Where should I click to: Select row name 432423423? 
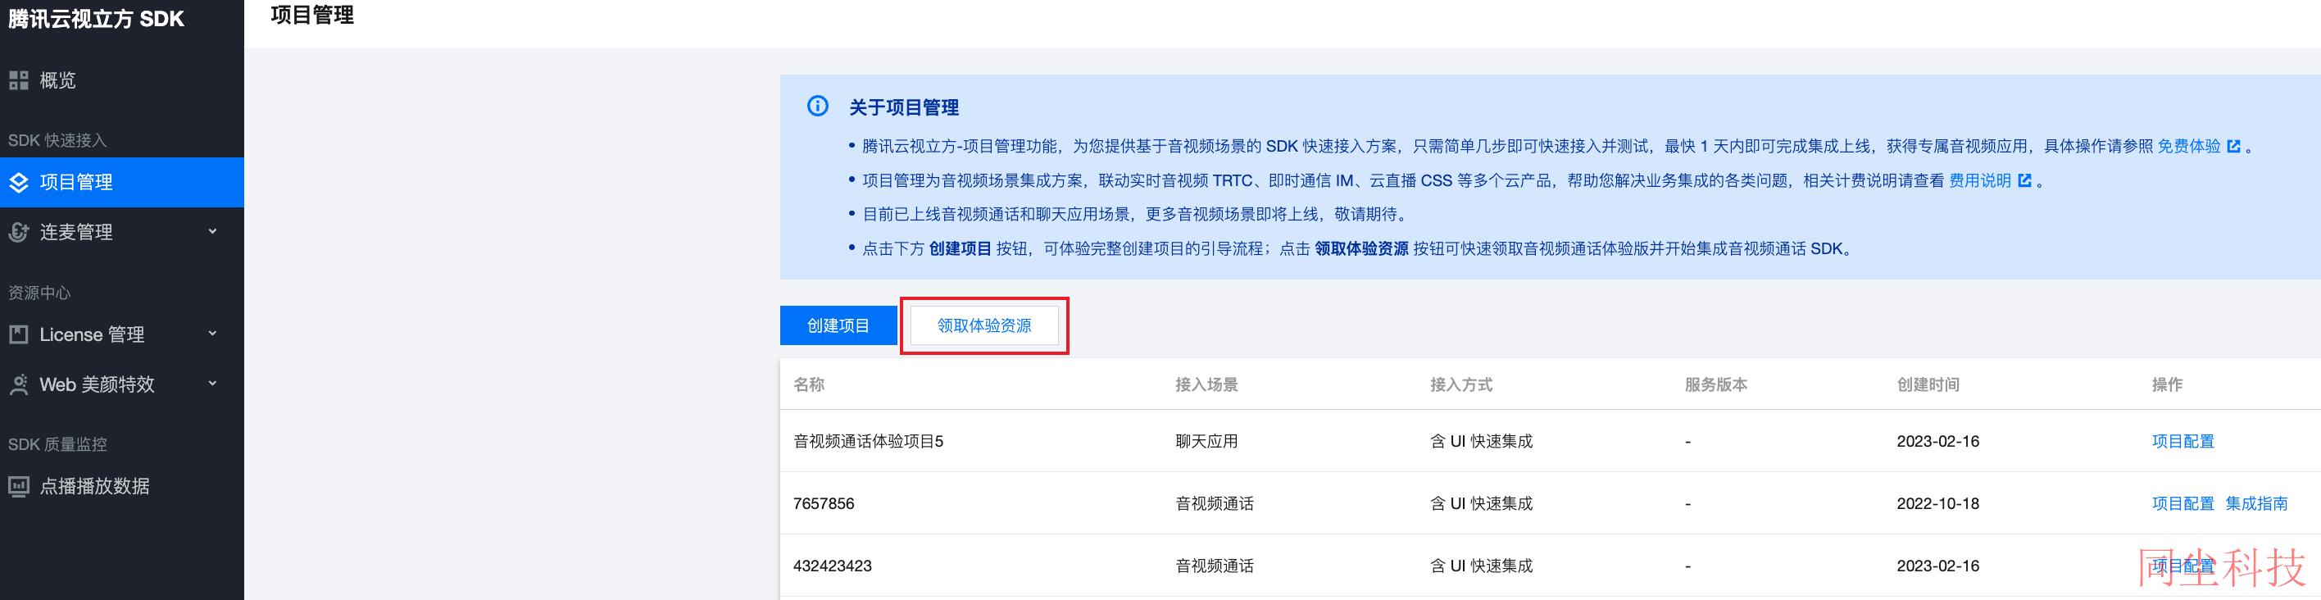click(x=832, y=566)
